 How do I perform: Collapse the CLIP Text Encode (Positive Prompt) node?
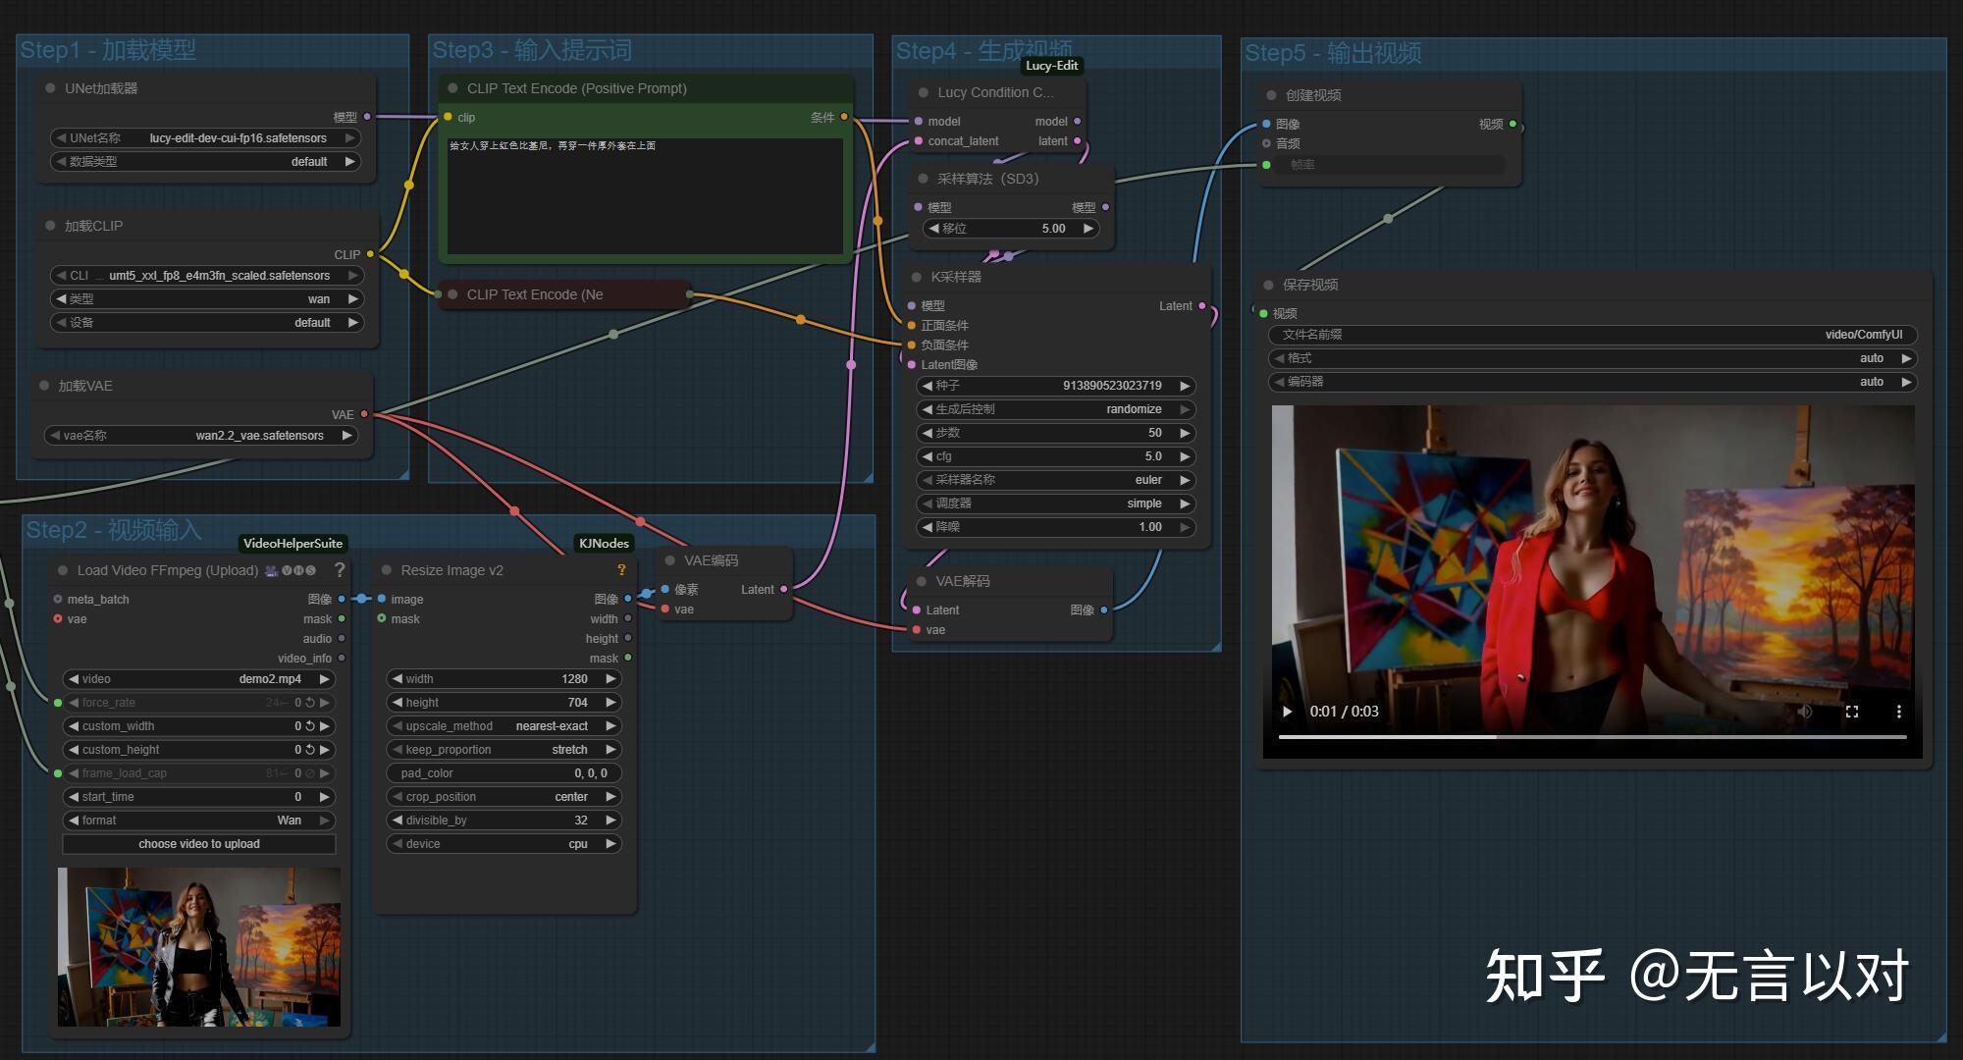click(452, 88)
